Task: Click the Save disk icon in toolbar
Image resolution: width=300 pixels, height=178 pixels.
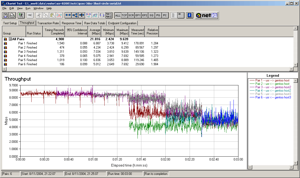Action: [x=5, y=15]
